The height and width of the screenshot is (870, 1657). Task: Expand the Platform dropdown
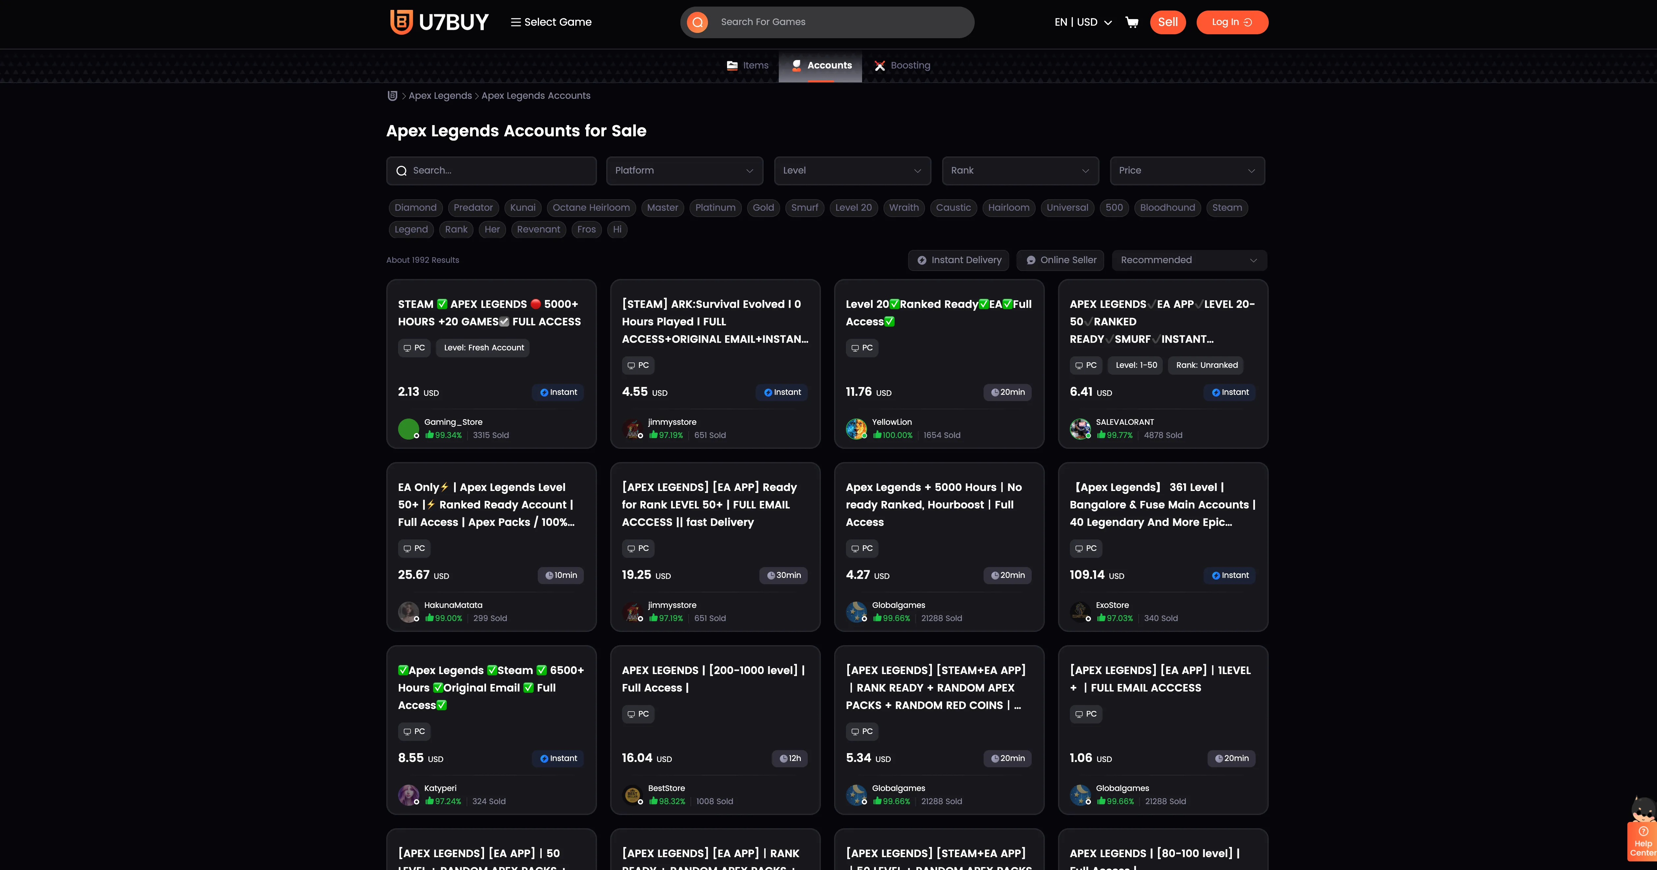[x=684, y=171]
